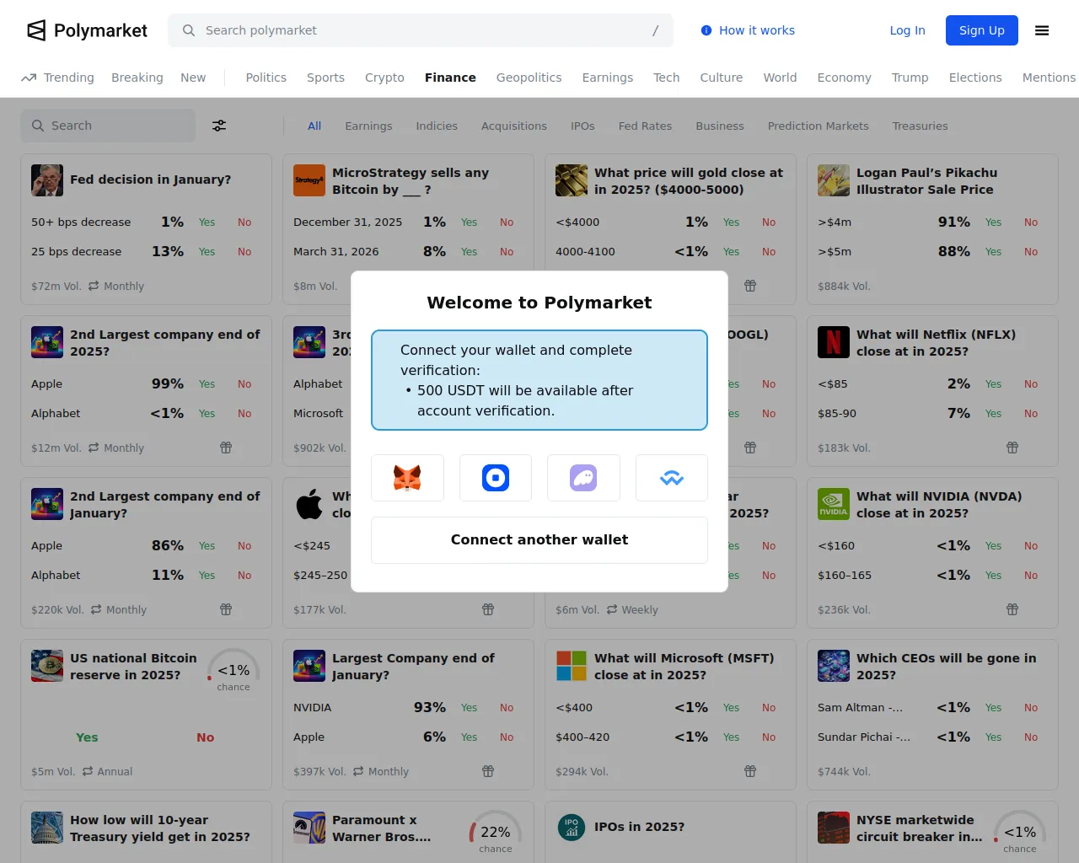Switch to the Breaking tab
The width and height of the screenshot is (1079, 863).
pyautogui.click(x=137, y=78)
